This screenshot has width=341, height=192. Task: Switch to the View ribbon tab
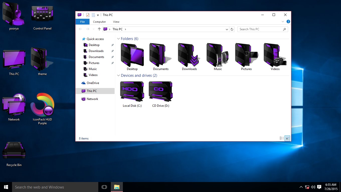click(x=116, y=22)
